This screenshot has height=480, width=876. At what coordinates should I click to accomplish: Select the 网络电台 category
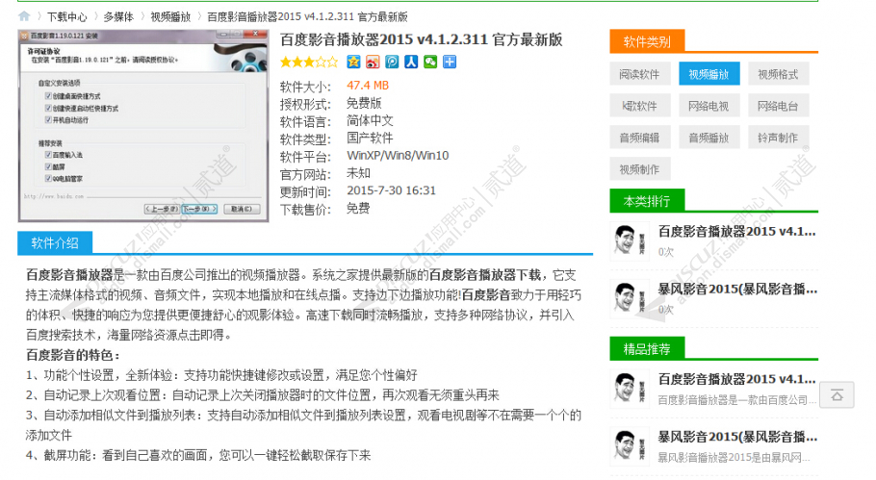pyautogui.click(x=778, y=106)
